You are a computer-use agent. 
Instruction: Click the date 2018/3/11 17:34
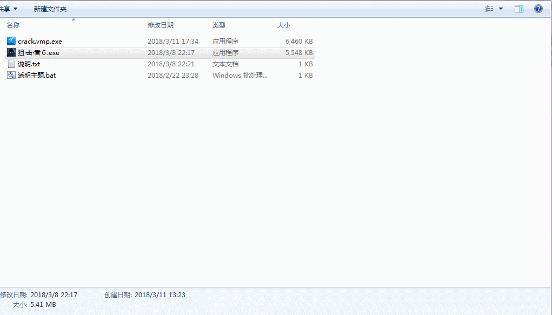click(x=173, y=41)
